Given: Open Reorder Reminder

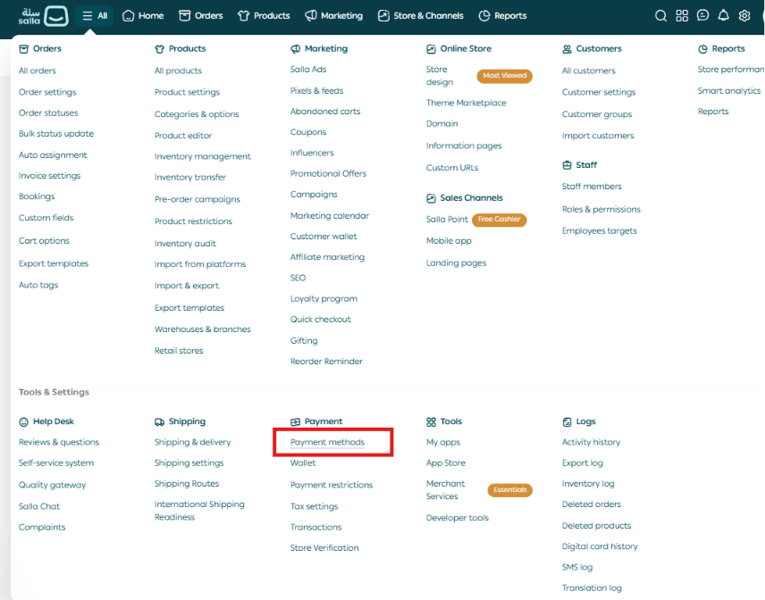Looking at the screenshot, I should [x=326, y=362].
